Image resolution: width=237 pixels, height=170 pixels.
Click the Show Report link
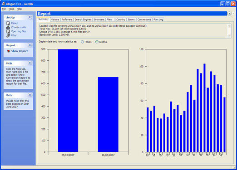tap(20, 51)
